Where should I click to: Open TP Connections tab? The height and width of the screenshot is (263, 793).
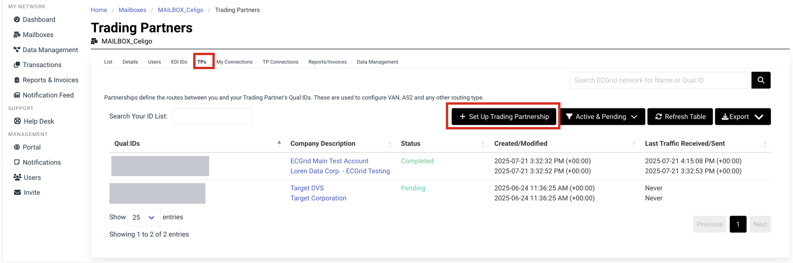point(280,62)
